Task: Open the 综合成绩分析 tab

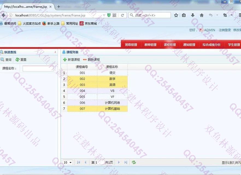Action: pyautogui.click(x=211, y=45)
